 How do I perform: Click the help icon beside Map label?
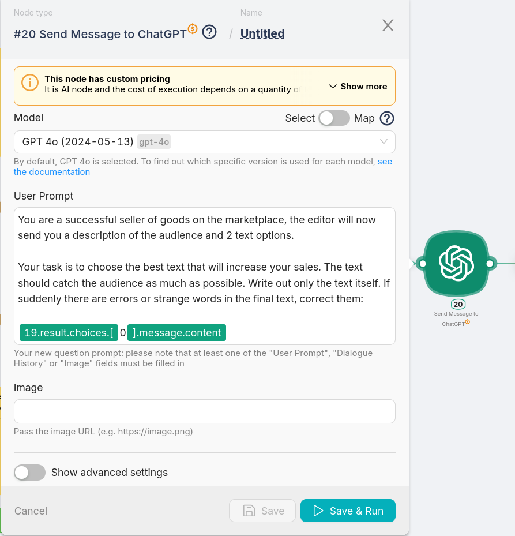pyautogui.click(x=387, y=118)
